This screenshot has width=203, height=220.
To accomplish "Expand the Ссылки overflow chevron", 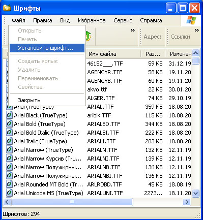I will coord(197,30).
